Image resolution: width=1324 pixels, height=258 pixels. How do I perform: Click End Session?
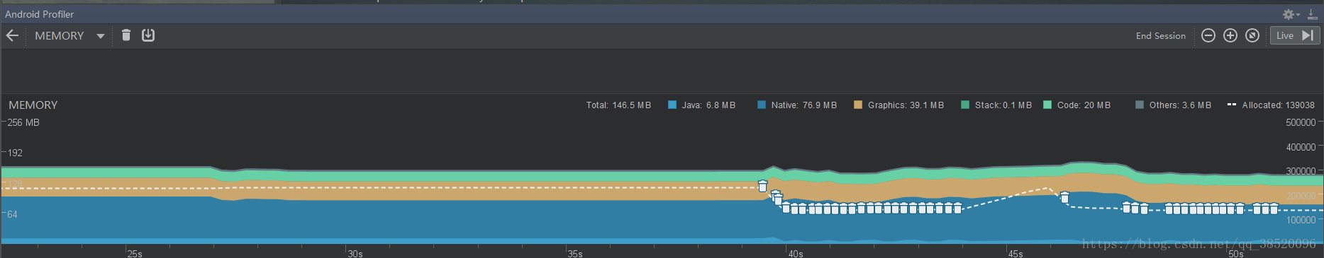pyautogui.click(x=1160, y=36)
